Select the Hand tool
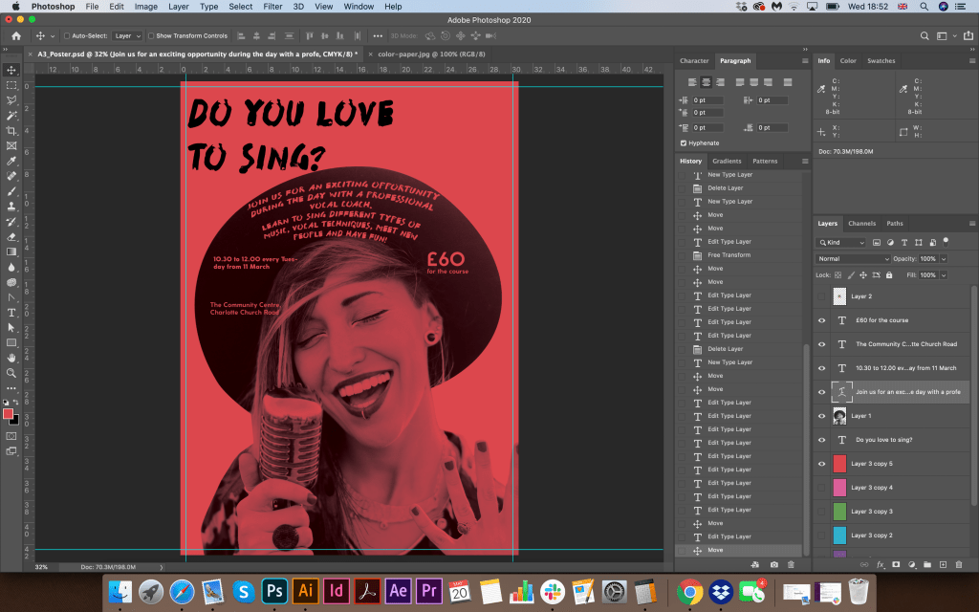 pos(11,357)
